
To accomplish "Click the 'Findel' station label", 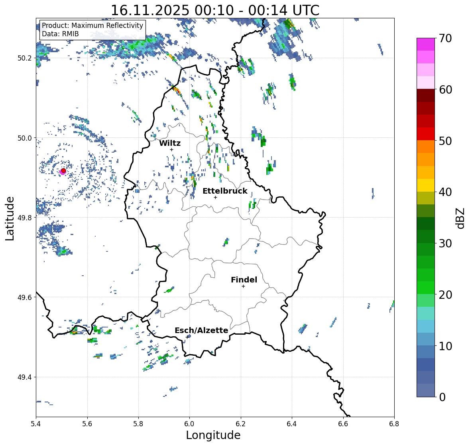I will click(244, 280).
